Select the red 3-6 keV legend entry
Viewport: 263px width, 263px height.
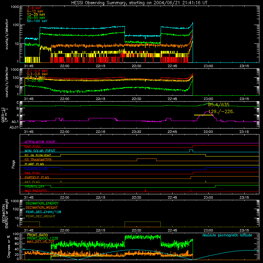tap(34, 8)
